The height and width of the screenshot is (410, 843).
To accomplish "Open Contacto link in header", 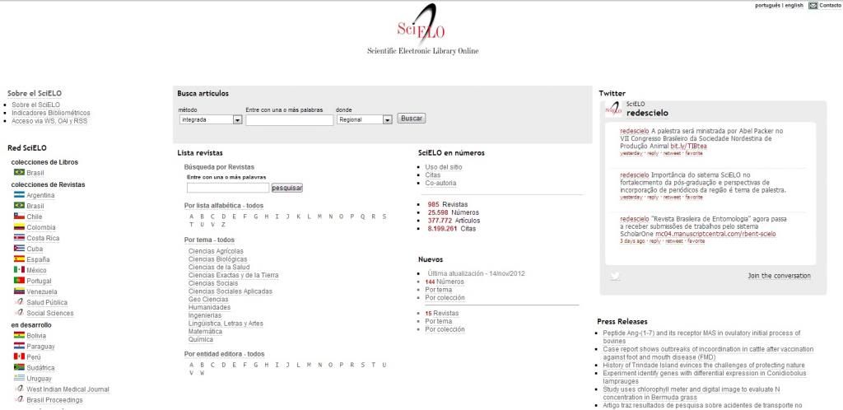I will pyautogui.click(x=830, y=6).
